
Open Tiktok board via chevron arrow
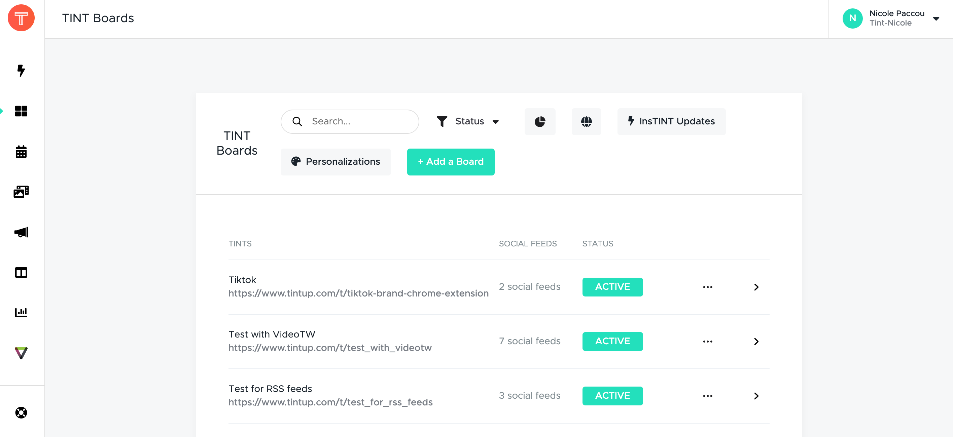tap(756, 287)
